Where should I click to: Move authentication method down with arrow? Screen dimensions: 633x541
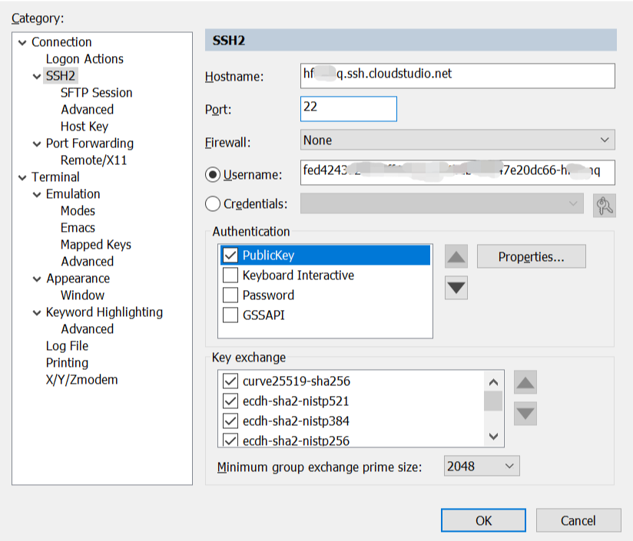[456, 288]
